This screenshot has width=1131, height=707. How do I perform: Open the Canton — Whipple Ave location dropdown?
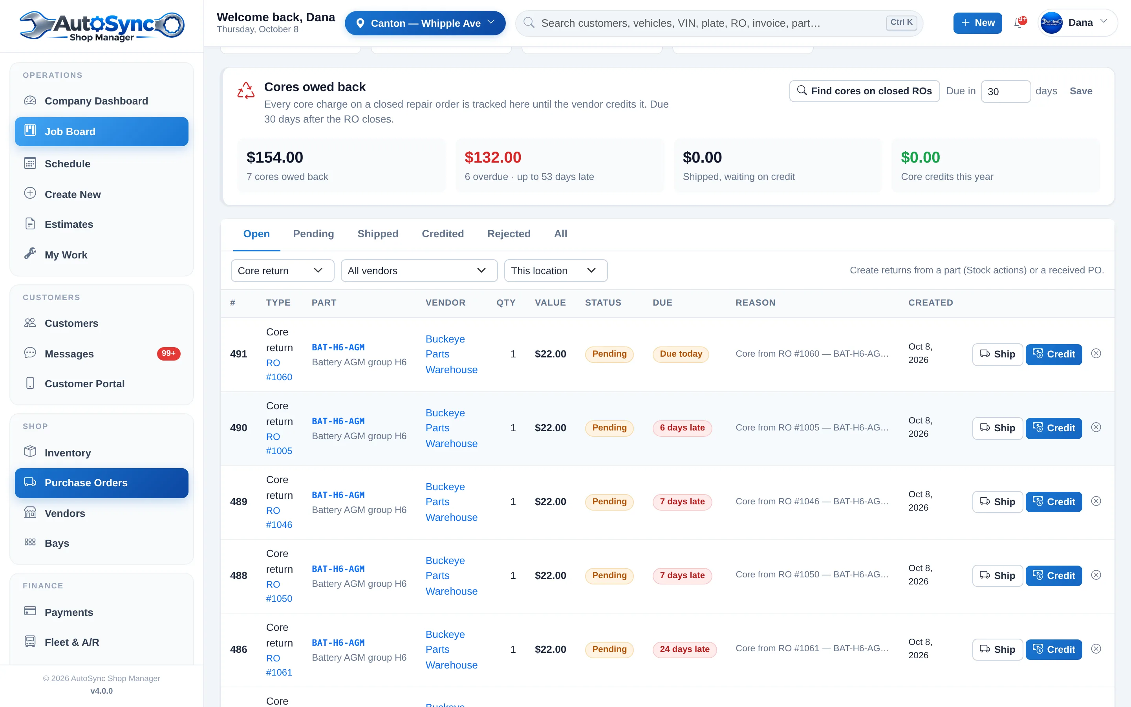[425, 23]
